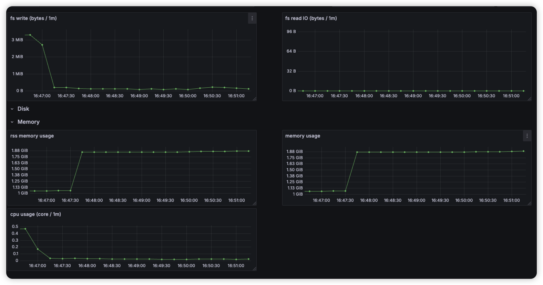Click the cpu usage panel resize handle
543x285 pixels.
[x=254, y=269]
